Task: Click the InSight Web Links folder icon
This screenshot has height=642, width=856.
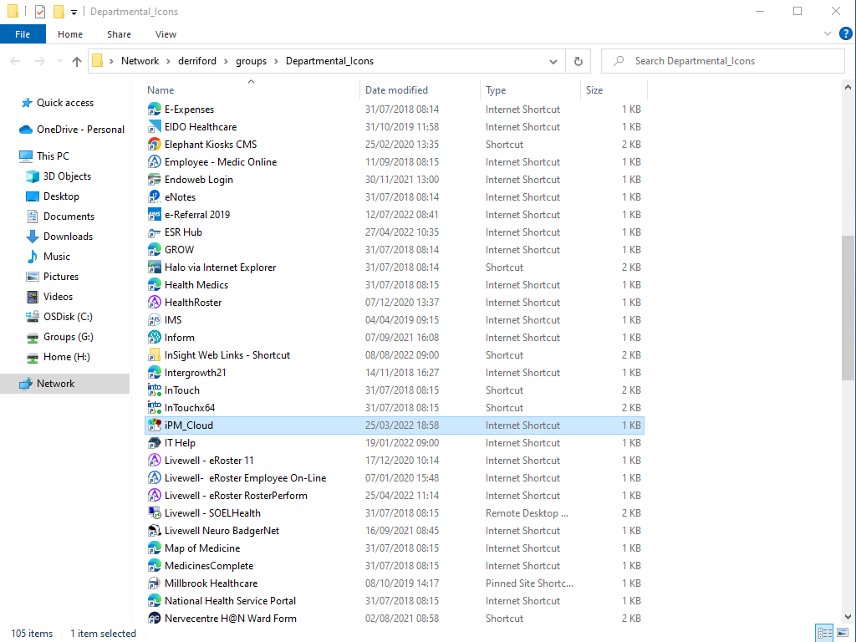Action: point(155,354)
